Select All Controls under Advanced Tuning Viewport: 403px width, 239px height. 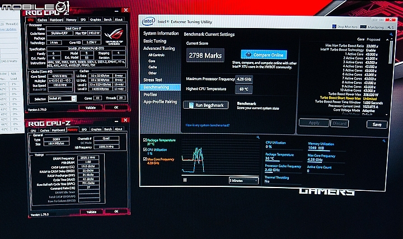156,55
